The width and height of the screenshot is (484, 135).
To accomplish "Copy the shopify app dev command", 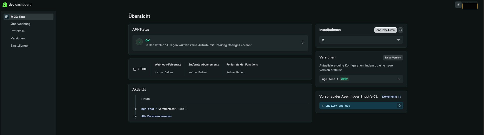I will (x=399, y=106).
